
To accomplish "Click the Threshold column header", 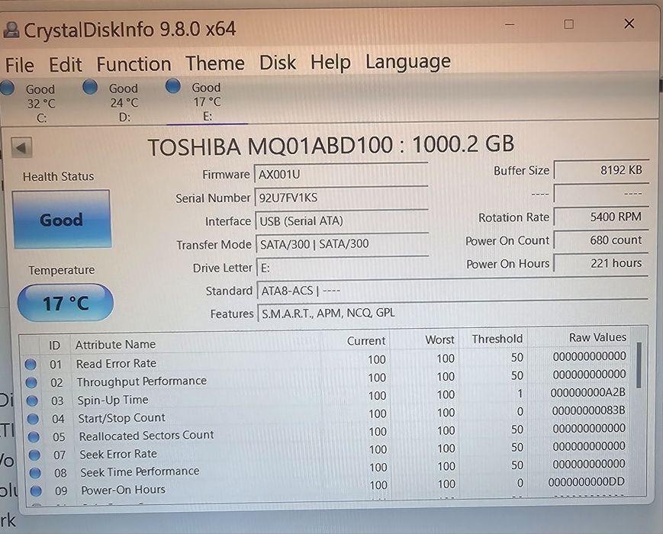I will [497, 339].
